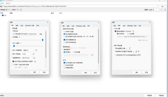Click info icon next to the 192K dropdown
The width and height of the screenshot is (168, 97).
tap(33, 54)
